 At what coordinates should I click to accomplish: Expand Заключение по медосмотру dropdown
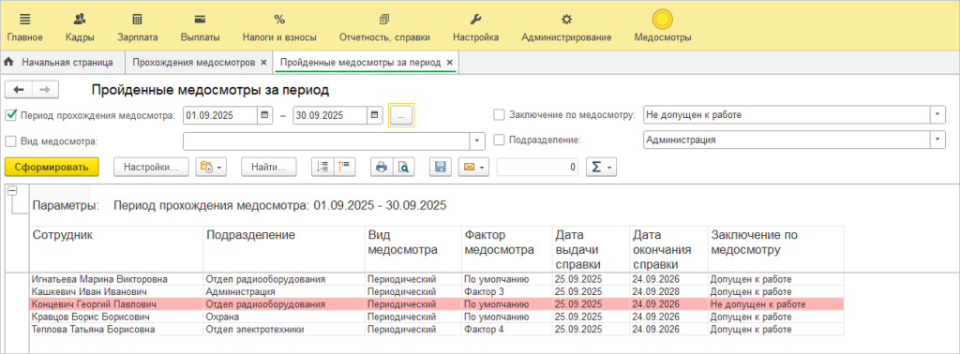coord(937,114)
